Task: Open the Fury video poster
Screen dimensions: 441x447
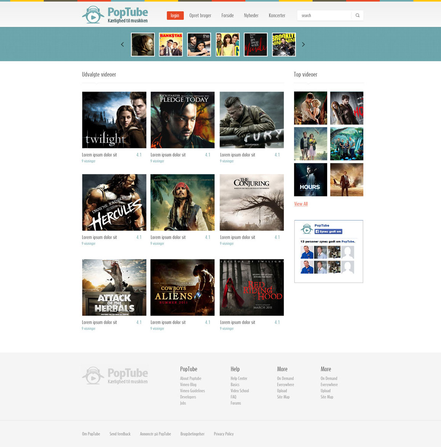Action: [x=252, y=120]
